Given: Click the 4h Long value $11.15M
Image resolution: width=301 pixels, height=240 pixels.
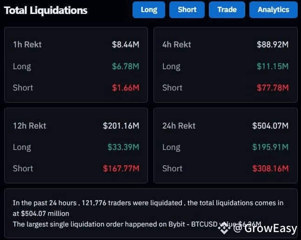Looking at the screenshot, I should coord(273,66).
